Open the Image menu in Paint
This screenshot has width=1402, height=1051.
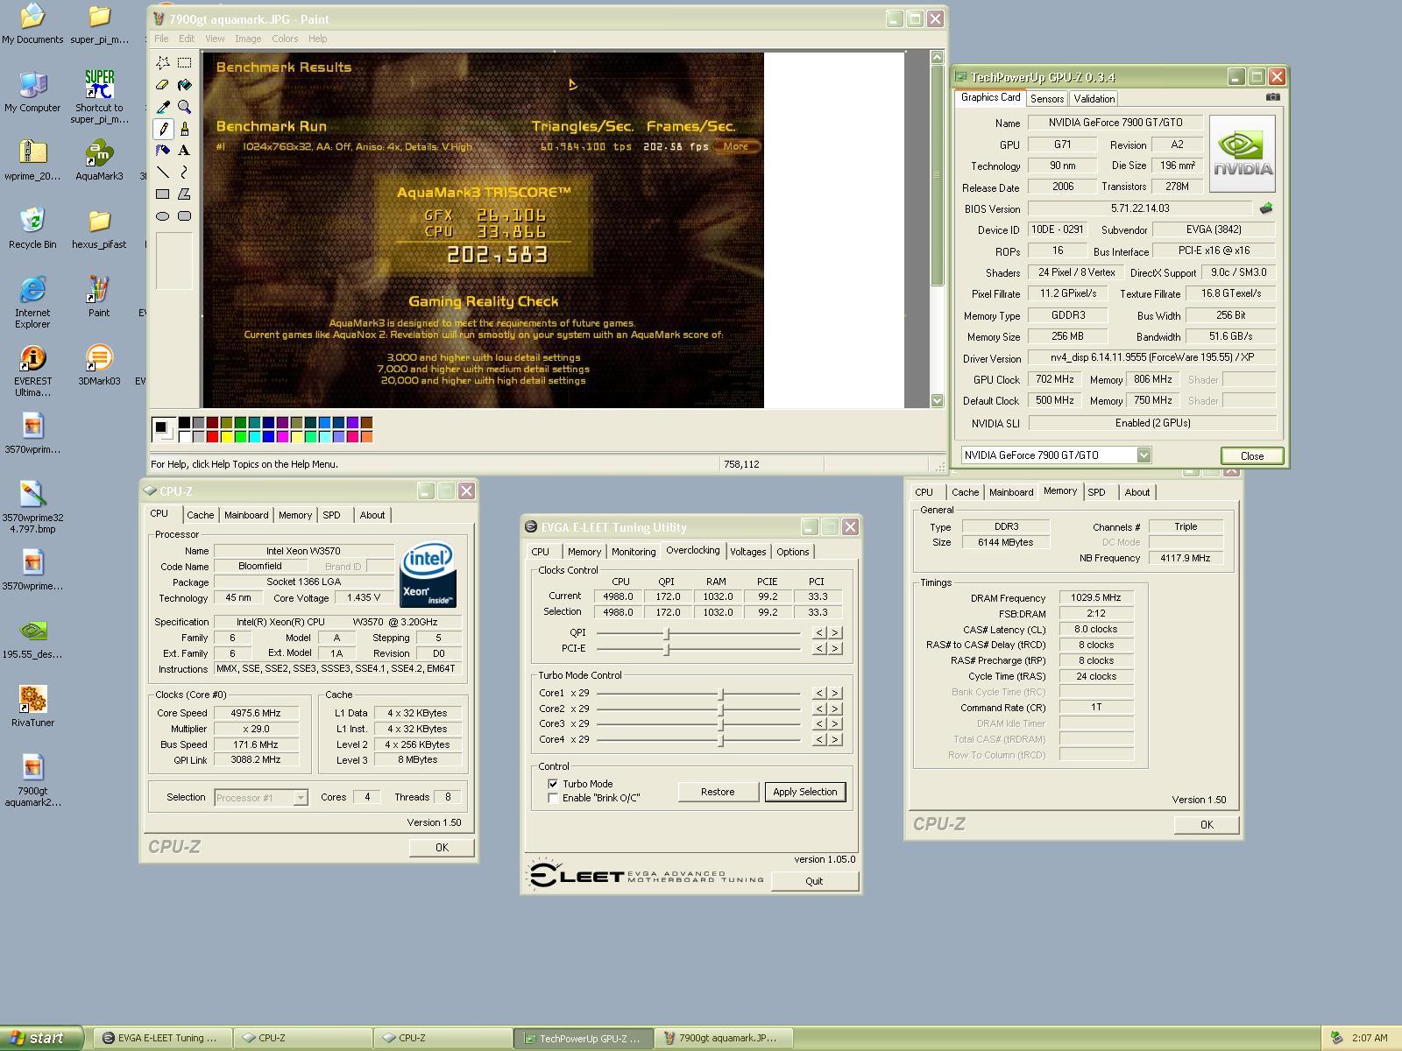[x=248, y=39]
